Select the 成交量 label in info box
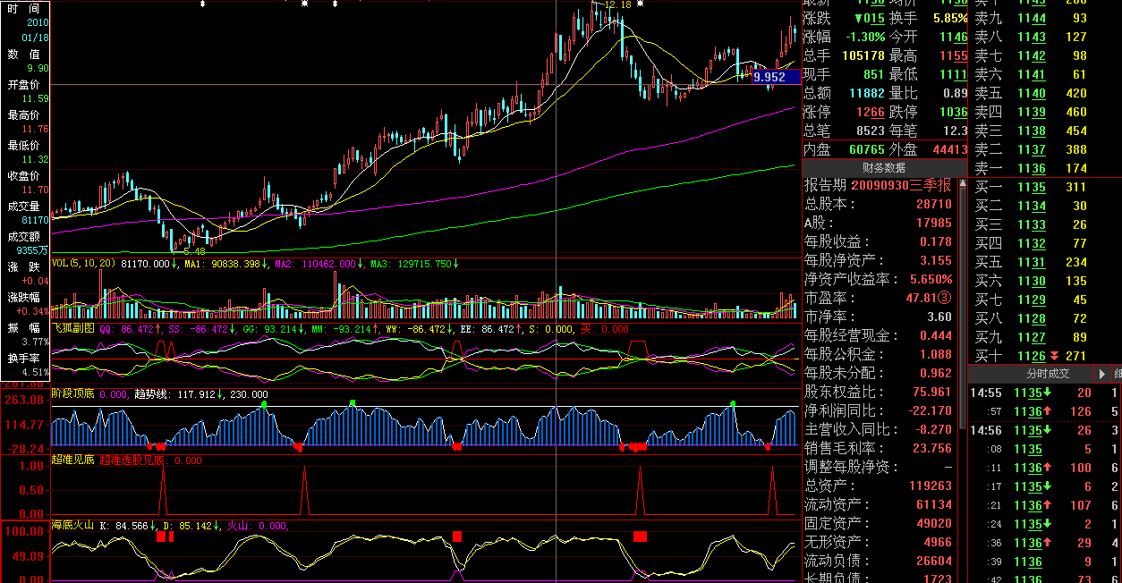1122x583 pixels. (x=23, y=207)
